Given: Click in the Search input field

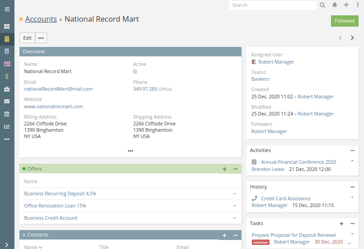Looking at the screenshot, I should point(273,5).
